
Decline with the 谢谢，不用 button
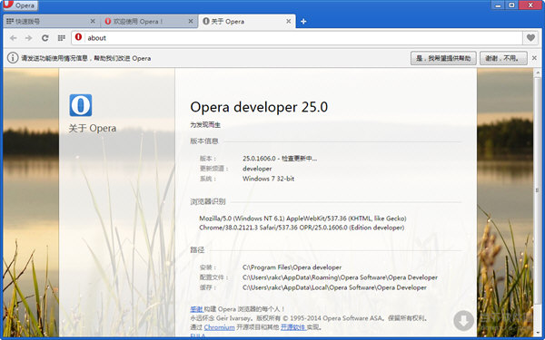503,58
